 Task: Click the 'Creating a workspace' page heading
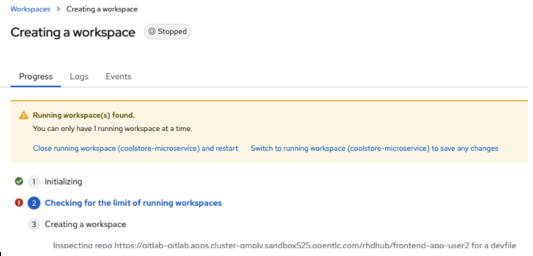point(73,32)
